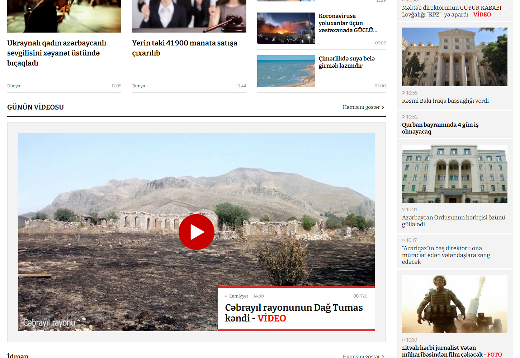This screenshot has height=358, width=520.
Task: Click the beach swimming thumbnail
Action: pos(286,71)
